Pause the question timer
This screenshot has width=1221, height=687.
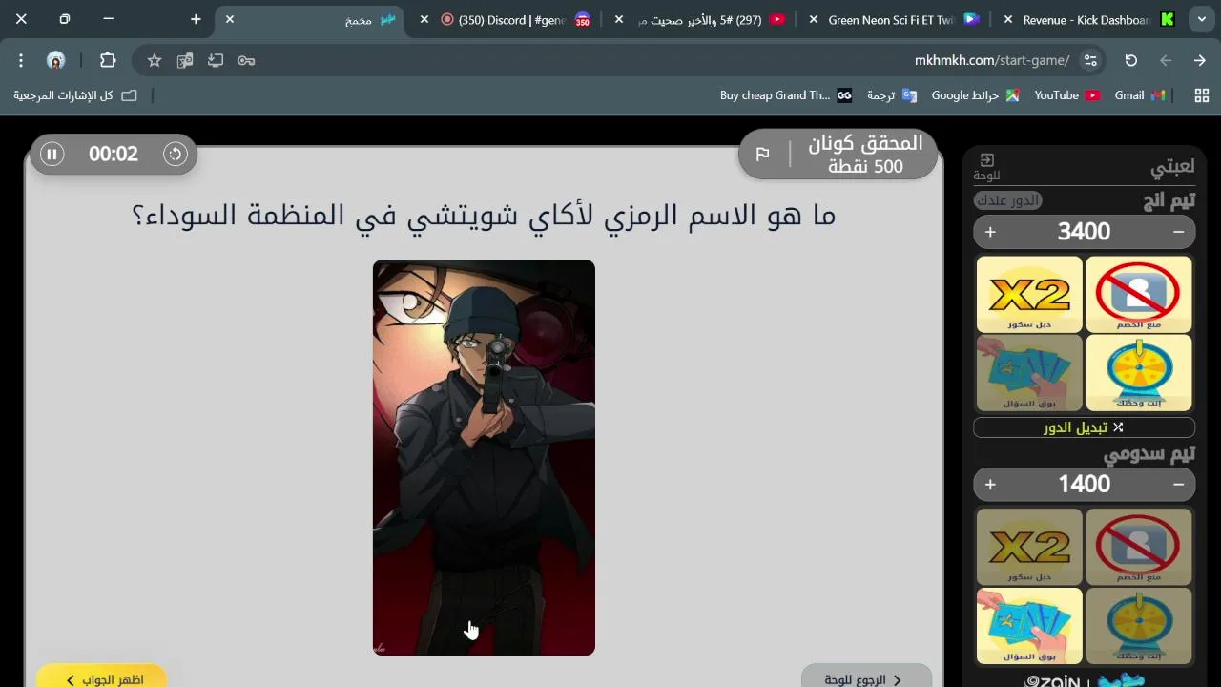point(52,154)
